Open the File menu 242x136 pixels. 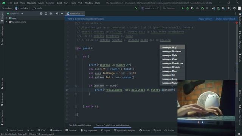pyautogui.click(x=10, y=3)
